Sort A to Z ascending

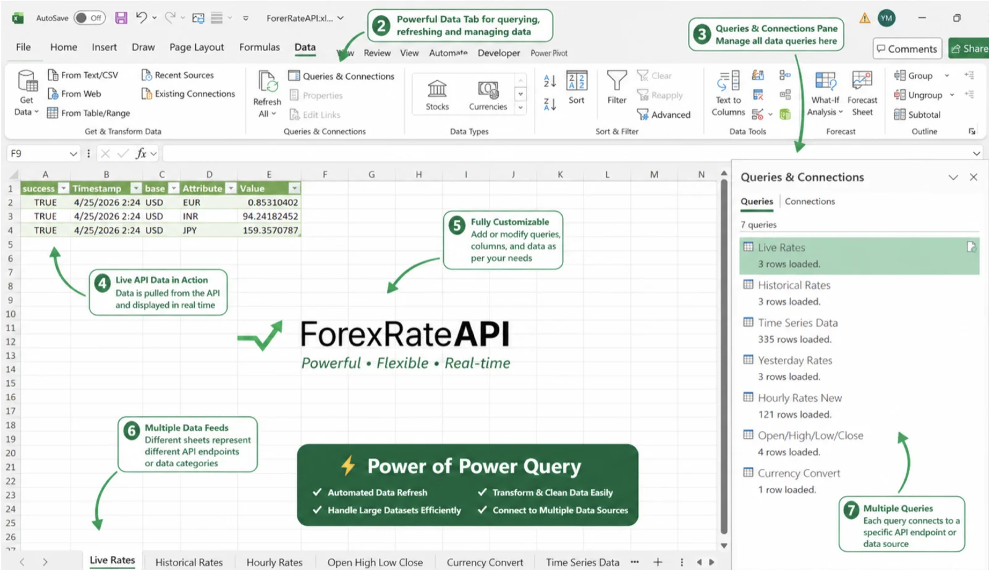pos(550,80)
